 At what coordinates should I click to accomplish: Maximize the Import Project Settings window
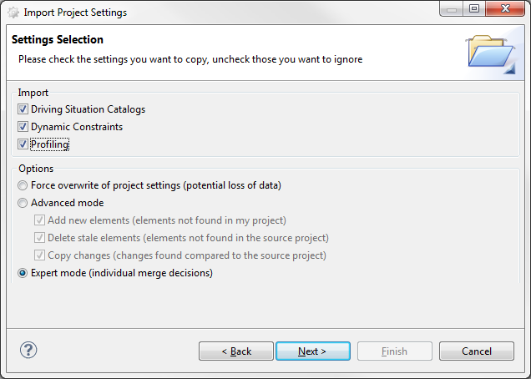473,9
